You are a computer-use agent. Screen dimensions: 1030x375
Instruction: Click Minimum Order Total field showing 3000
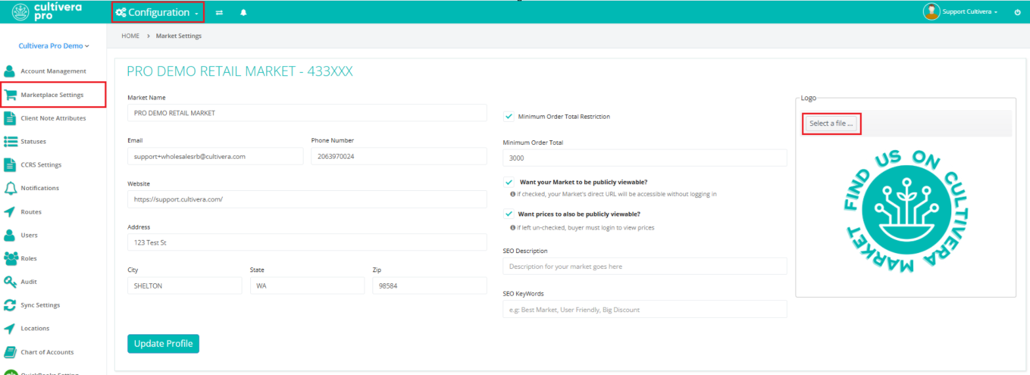tap(644, 158)
